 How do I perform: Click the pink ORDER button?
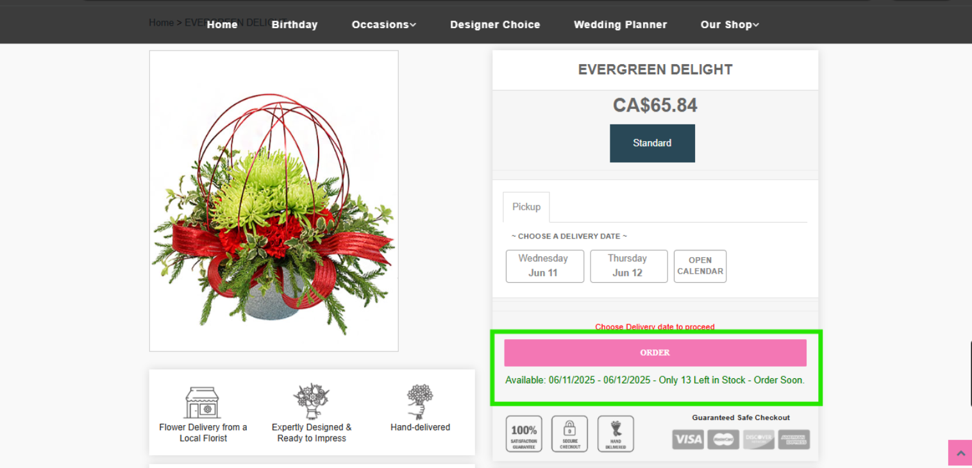pos(655,353)
